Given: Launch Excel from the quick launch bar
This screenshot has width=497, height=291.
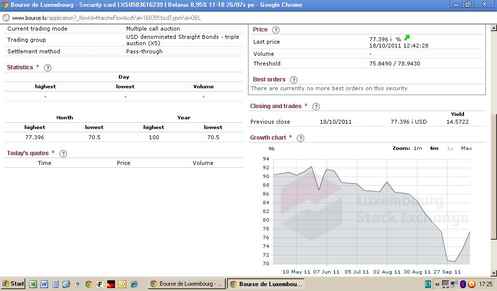Looking at the screenshot, I should [33, 284].
